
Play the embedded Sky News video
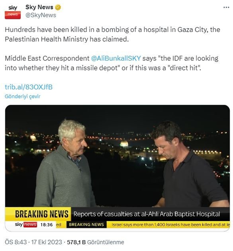(x=117, y=168)
